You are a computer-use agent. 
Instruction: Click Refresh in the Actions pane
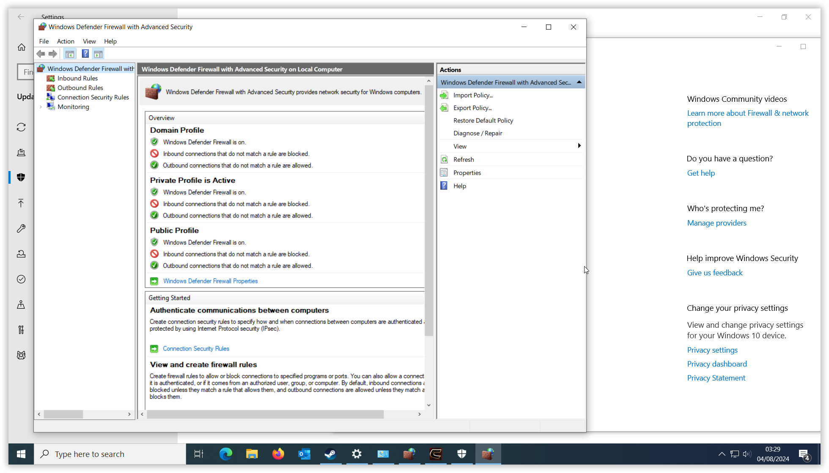pos(464,159)
